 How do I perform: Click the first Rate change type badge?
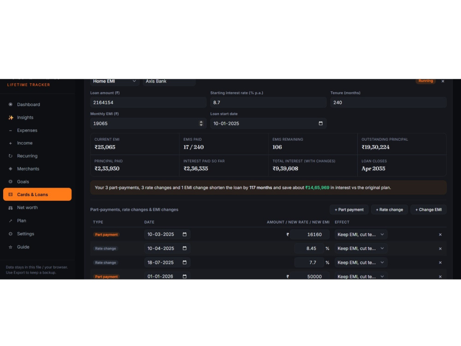[x=106, y=249]
